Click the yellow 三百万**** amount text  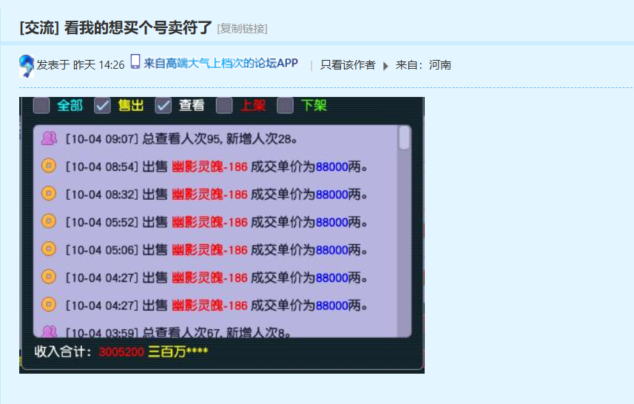pyautogui.click(x=178, y=351)
